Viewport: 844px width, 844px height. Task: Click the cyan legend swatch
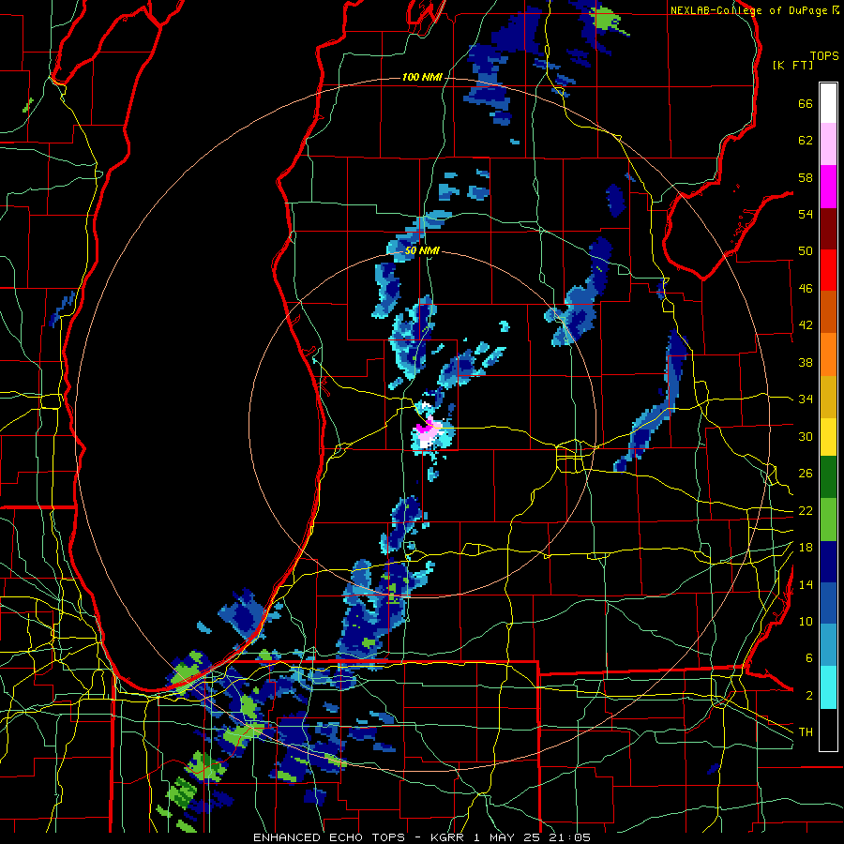(828, 687)
